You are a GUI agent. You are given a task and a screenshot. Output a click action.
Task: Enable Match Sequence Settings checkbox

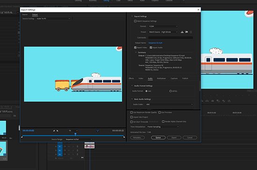click(x=135, y=21)
